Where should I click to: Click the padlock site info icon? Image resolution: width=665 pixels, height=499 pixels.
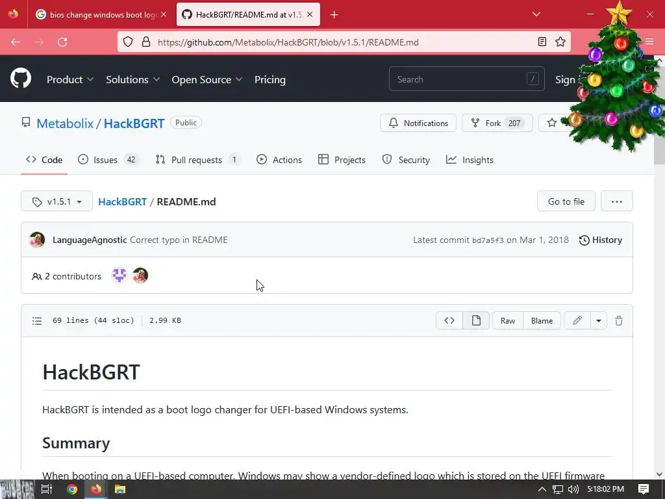[x=146, y=42]
